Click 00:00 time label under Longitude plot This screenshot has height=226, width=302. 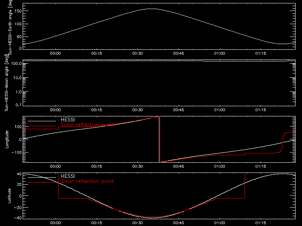click(x=55, y=166)
